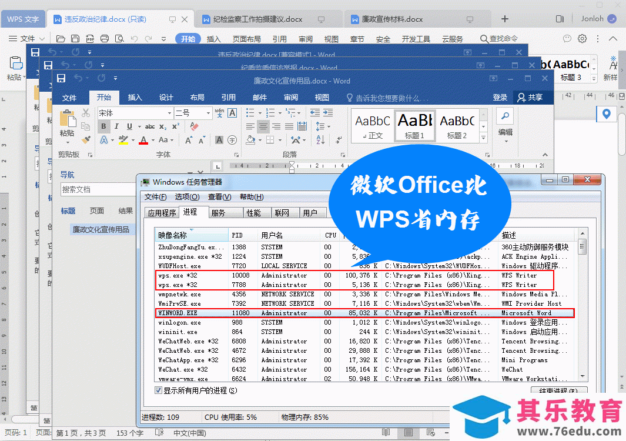The image size is (626, 441).
Task: Expand the Word styles gallery more arrow
Action: 484,138
